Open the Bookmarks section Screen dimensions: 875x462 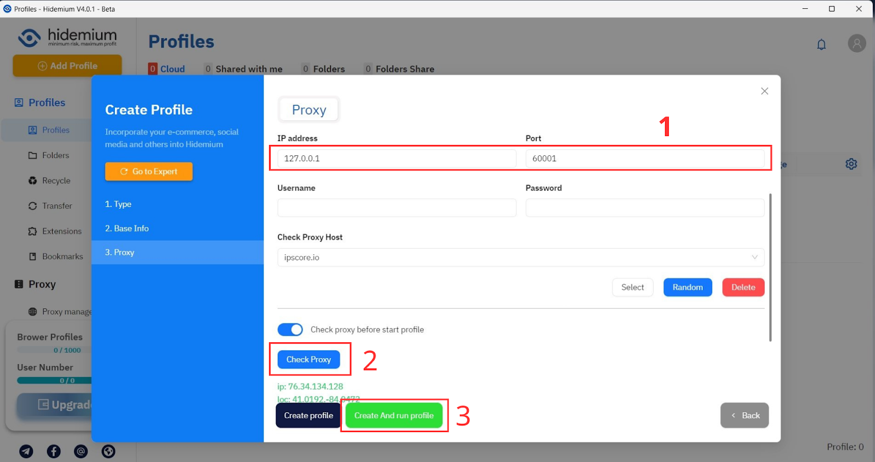[55, 256]
